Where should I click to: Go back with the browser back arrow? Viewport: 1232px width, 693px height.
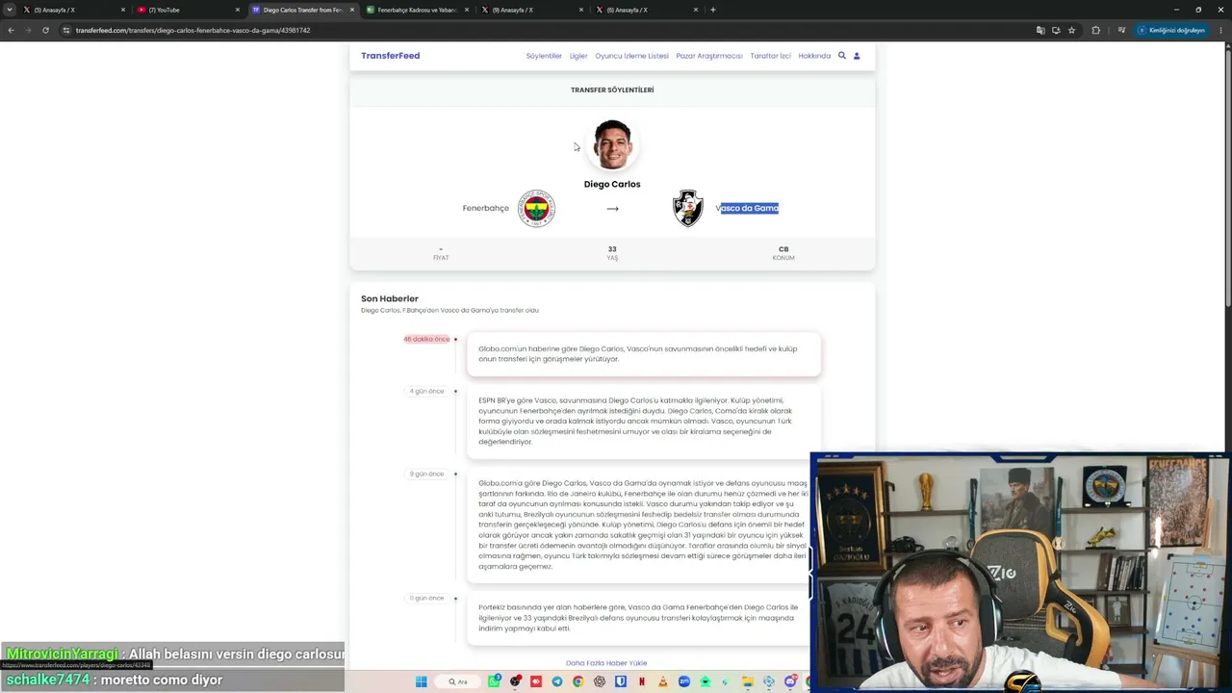click(x=11, y=30)
